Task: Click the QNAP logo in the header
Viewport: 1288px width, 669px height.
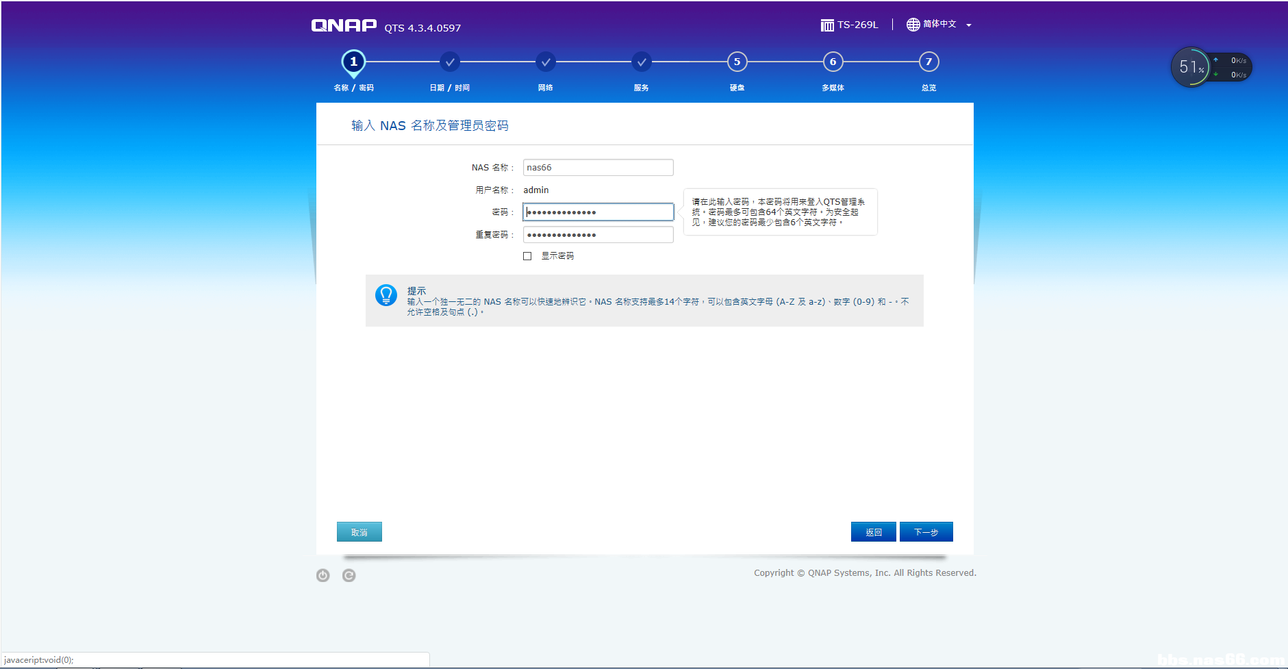Action: (x=344, y=25)
